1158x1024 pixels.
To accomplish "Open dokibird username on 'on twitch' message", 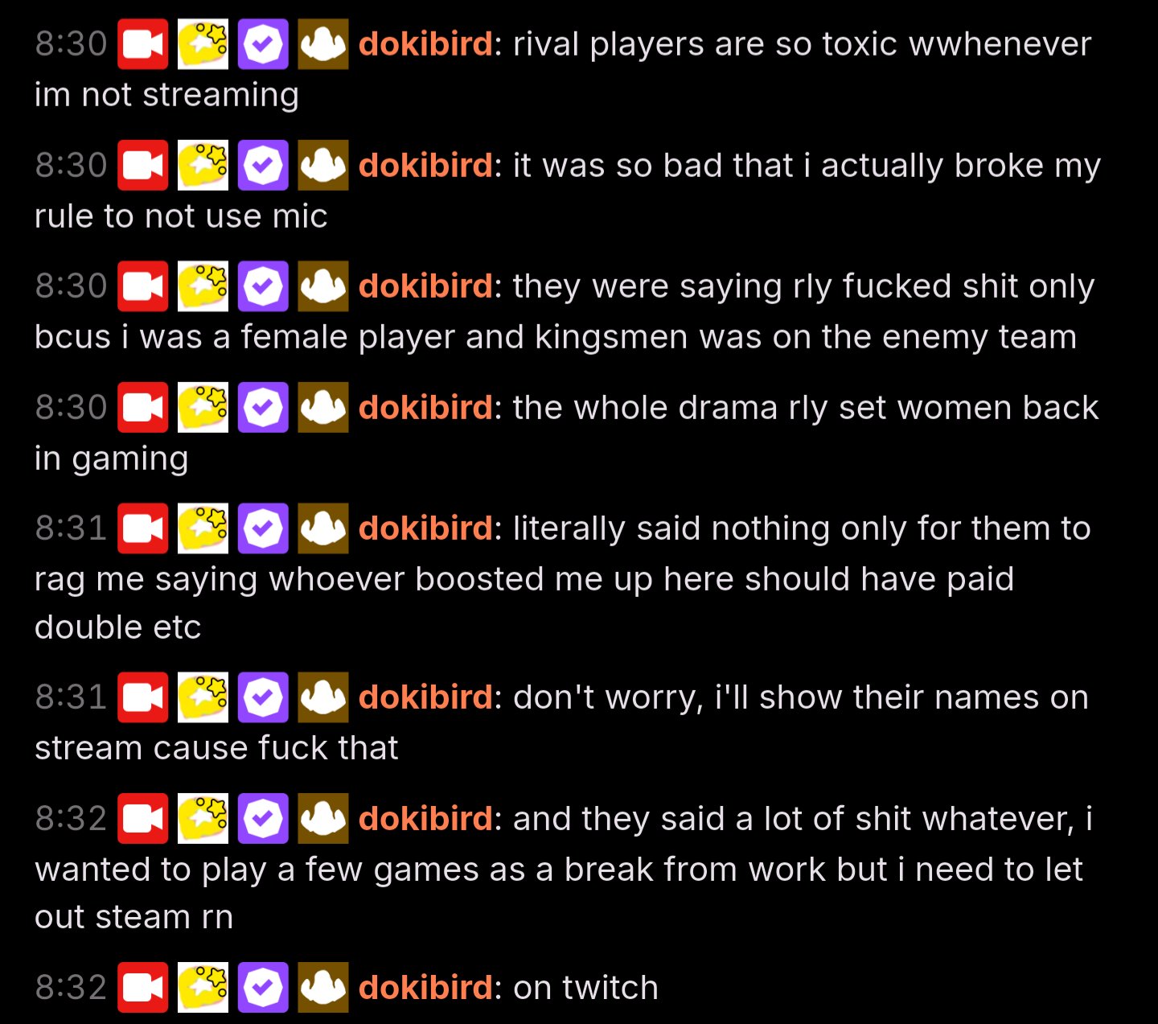I will pos(425,987).
